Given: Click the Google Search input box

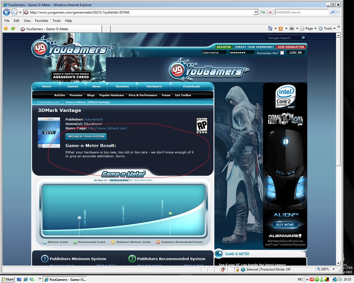Looking at the screenshot, I should [x=283, y=38].
